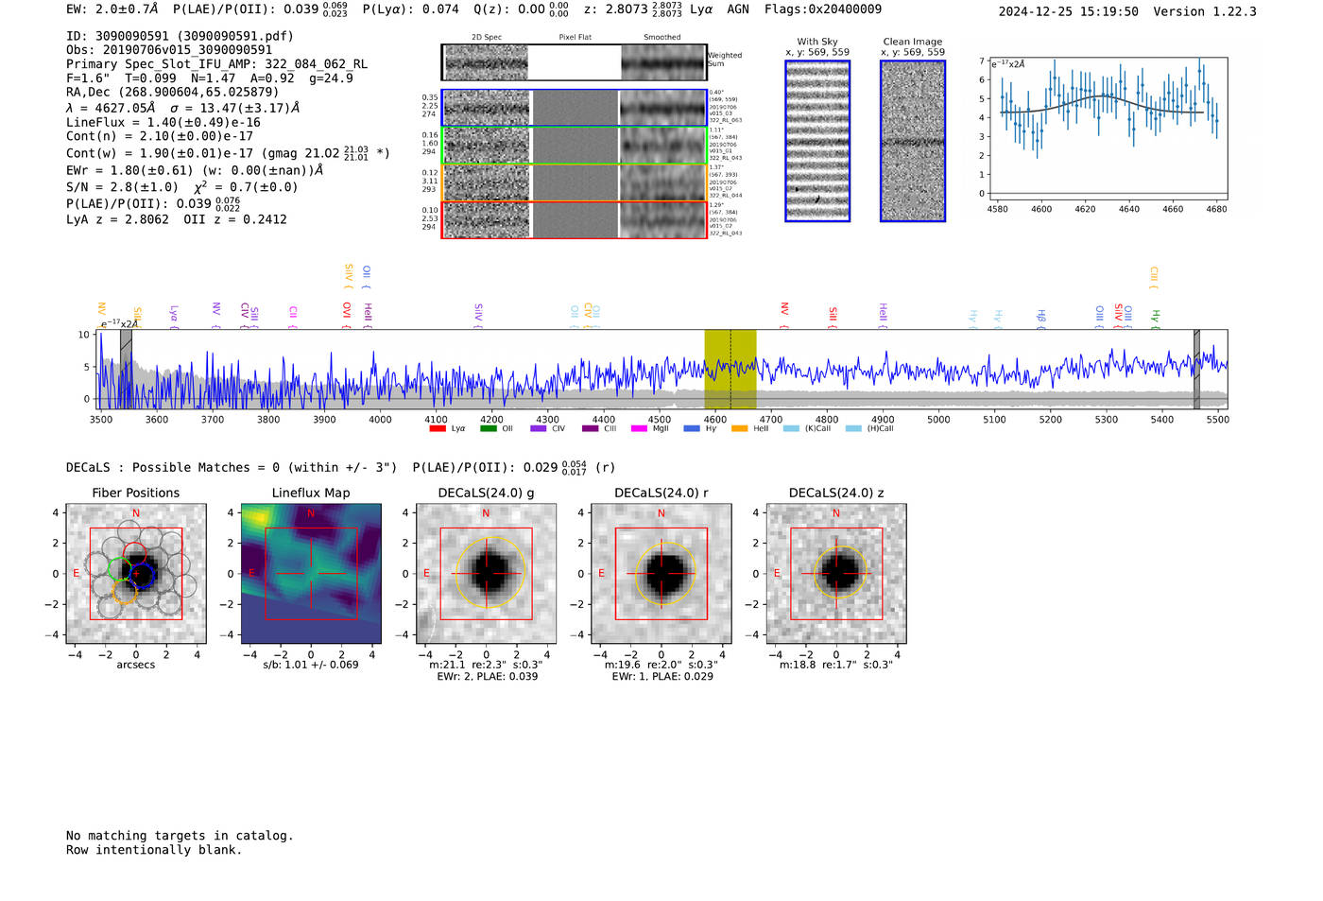Click the orange dashed fiber circle in Fiber Positions
The height and width of the screenshot is (901, 1323).
click(x=126, y=592)
